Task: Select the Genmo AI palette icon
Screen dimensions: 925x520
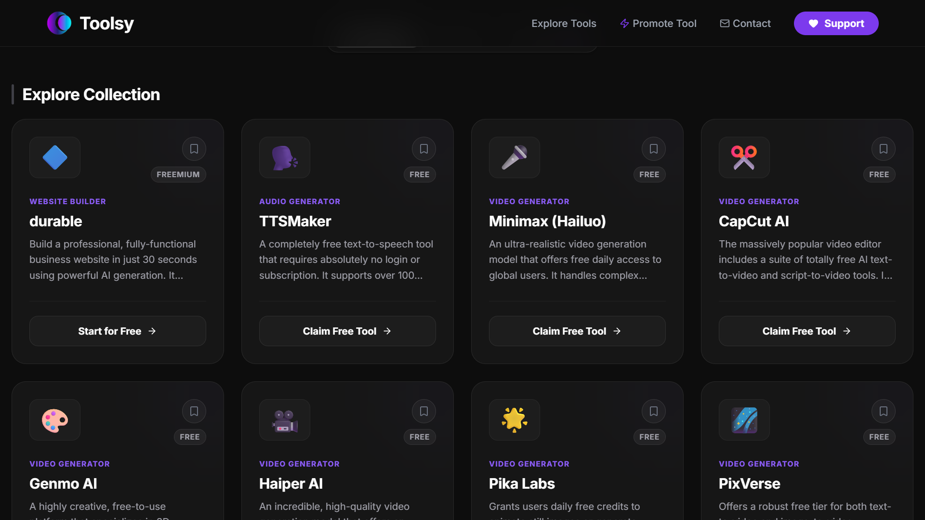Action: 54,420
